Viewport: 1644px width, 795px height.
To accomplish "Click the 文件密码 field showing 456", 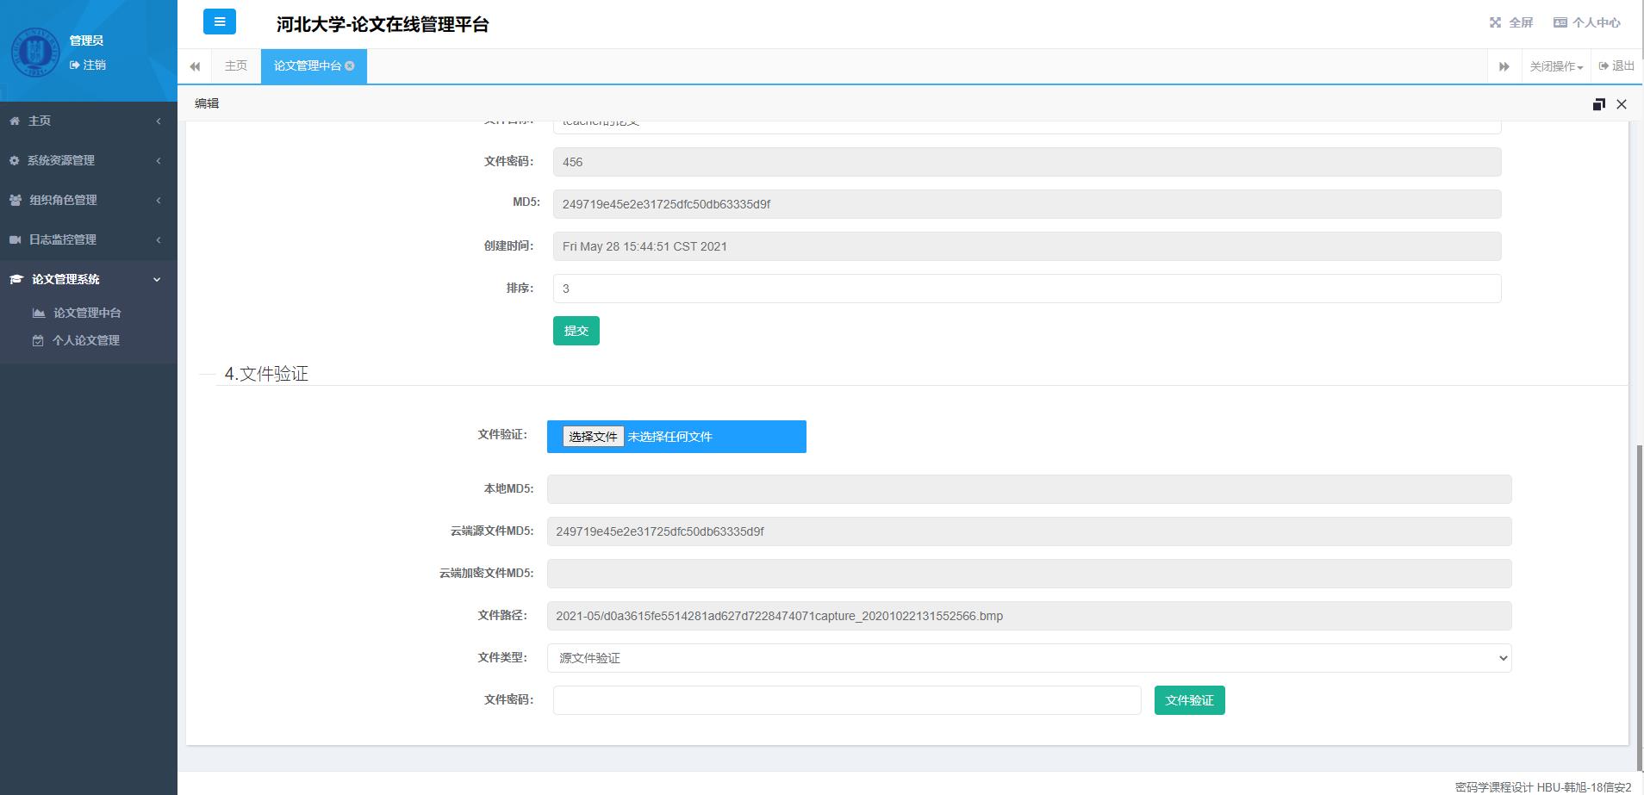I will tap(1027, 162).
